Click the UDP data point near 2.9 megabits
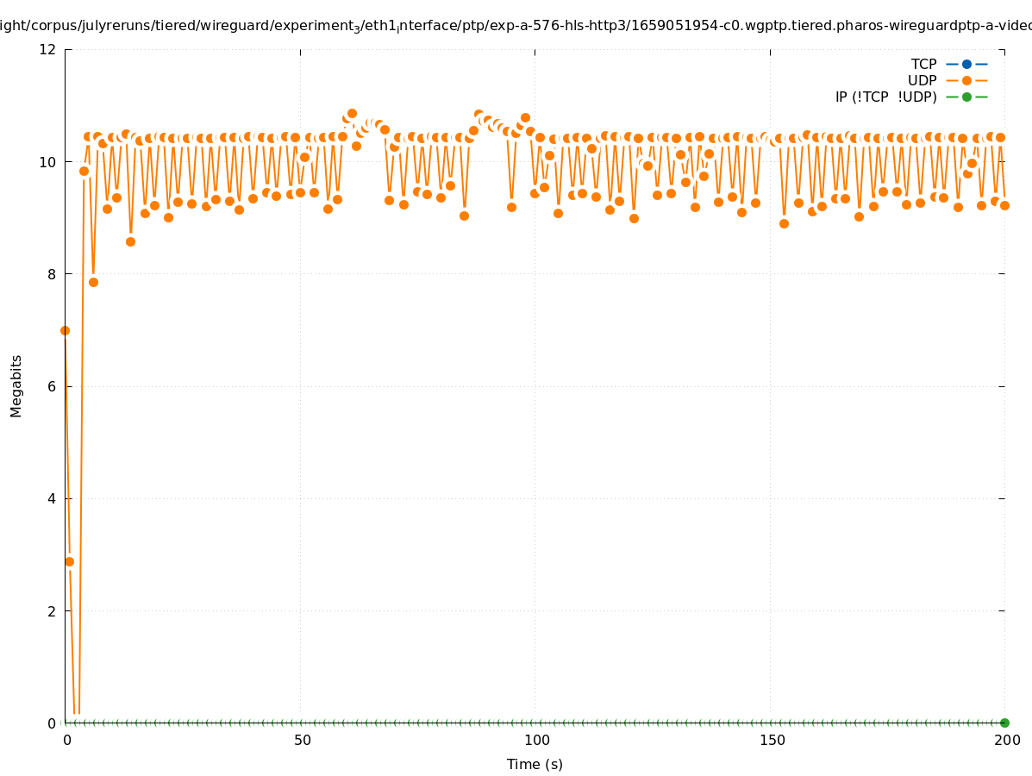Viewport: 1032px width, 776px height. tap(70, 561)
